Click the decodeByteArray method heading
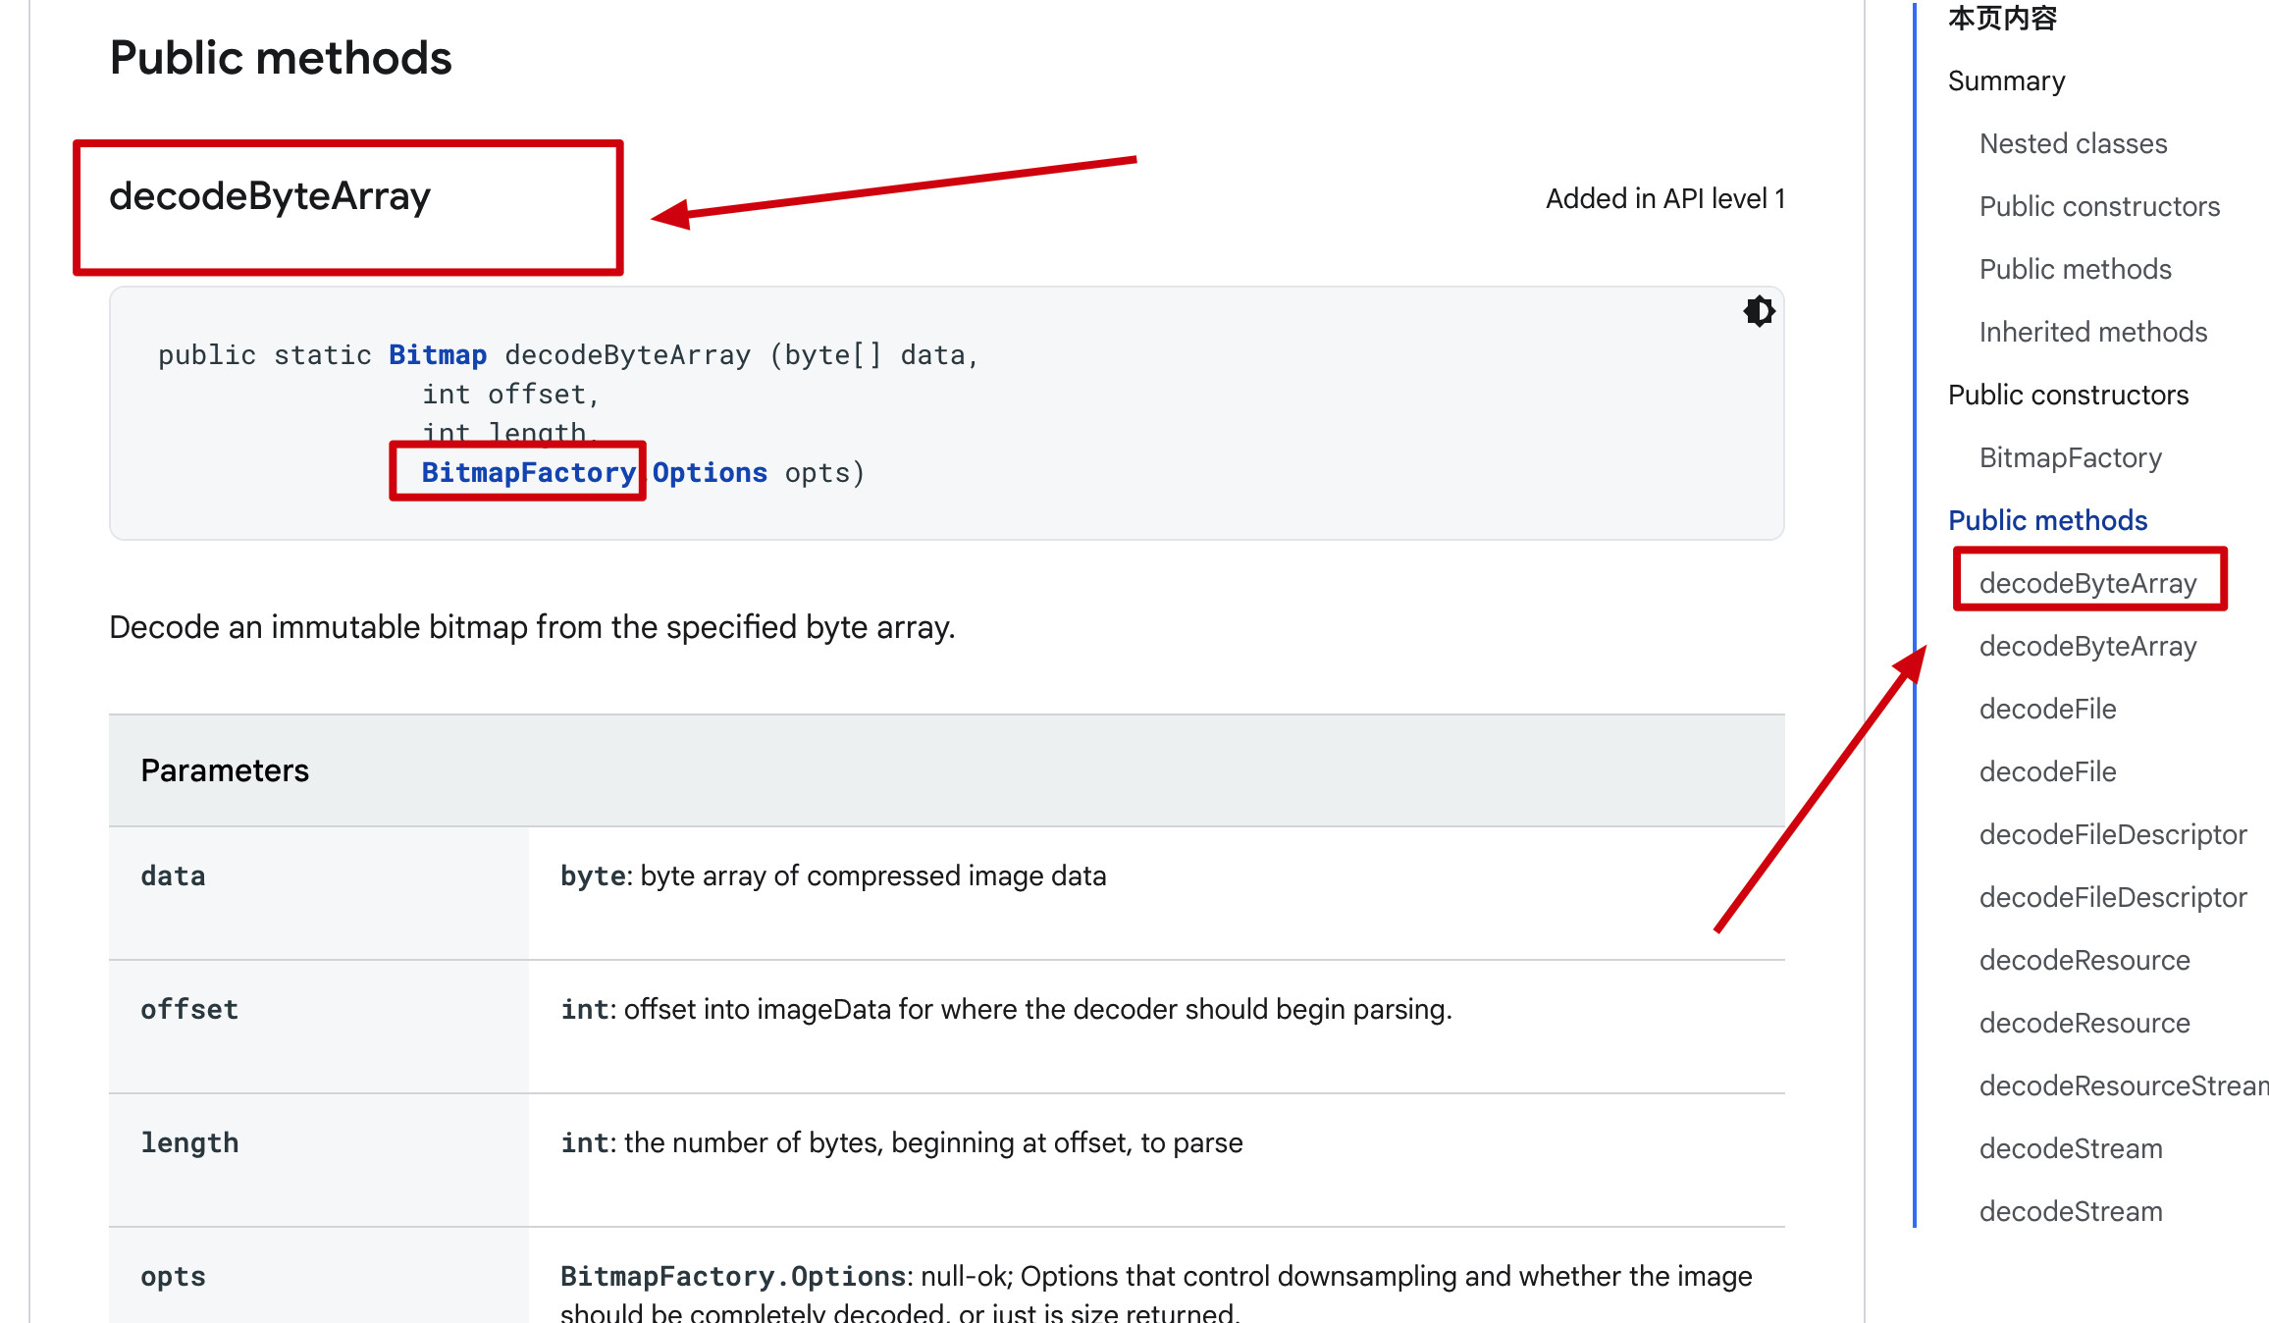The image size is (2269, 1323). [x=270, y=196]
